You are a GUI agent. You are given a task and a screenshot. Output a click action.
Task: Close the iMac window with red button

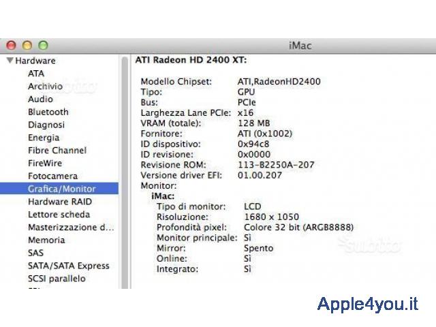11,46
